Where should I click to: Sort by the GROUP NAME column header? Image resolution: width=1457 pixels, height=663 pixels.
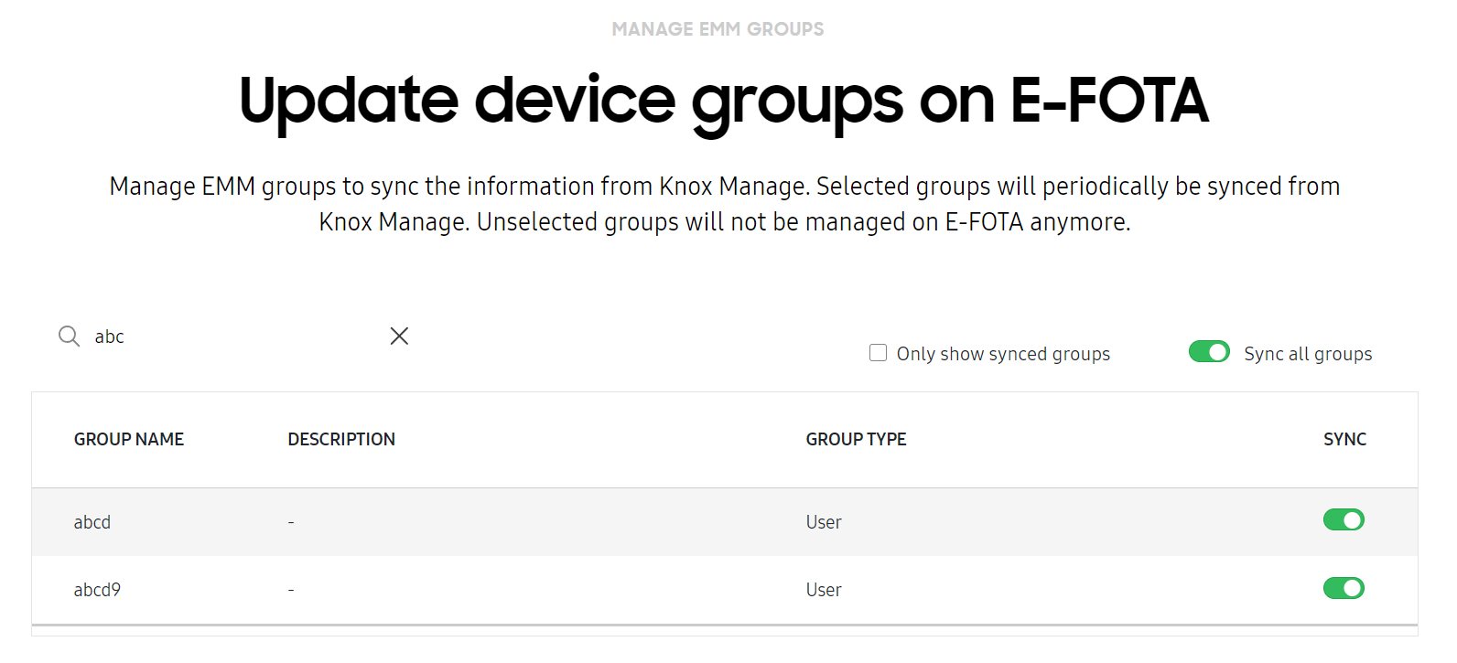129,439
